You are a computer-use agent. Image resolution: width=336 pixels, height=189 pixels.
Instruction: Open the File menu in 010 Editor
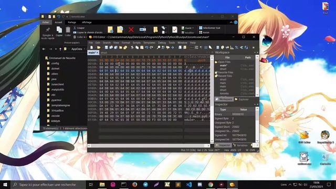pyautogui.click(x=91, y=43)
